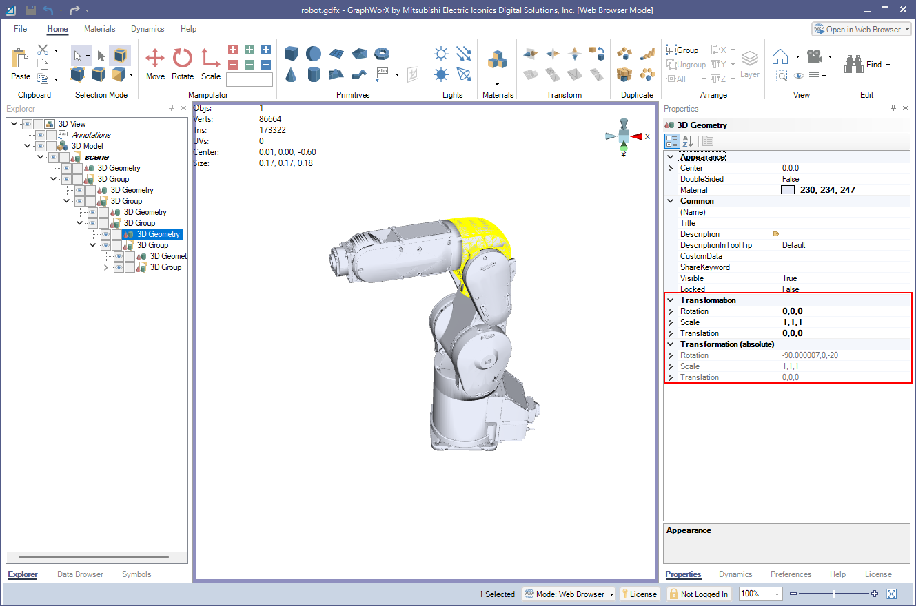The image size is (916, 606).
Task: Click the Cut scissors icon
Action: pyautogui.click(x=43, y=50)
